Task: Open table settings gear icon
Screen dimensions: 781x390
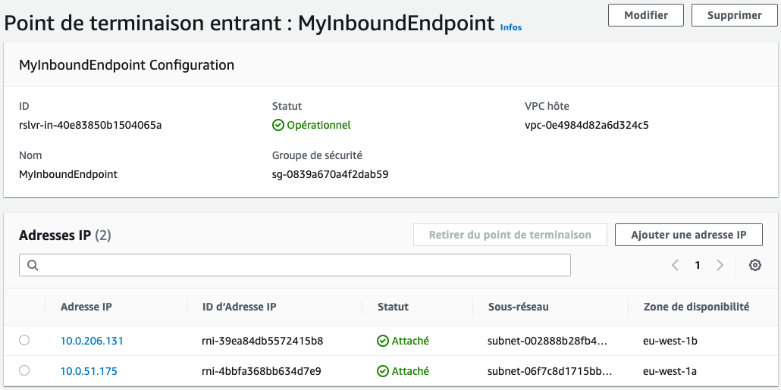Action: point(754,265)
